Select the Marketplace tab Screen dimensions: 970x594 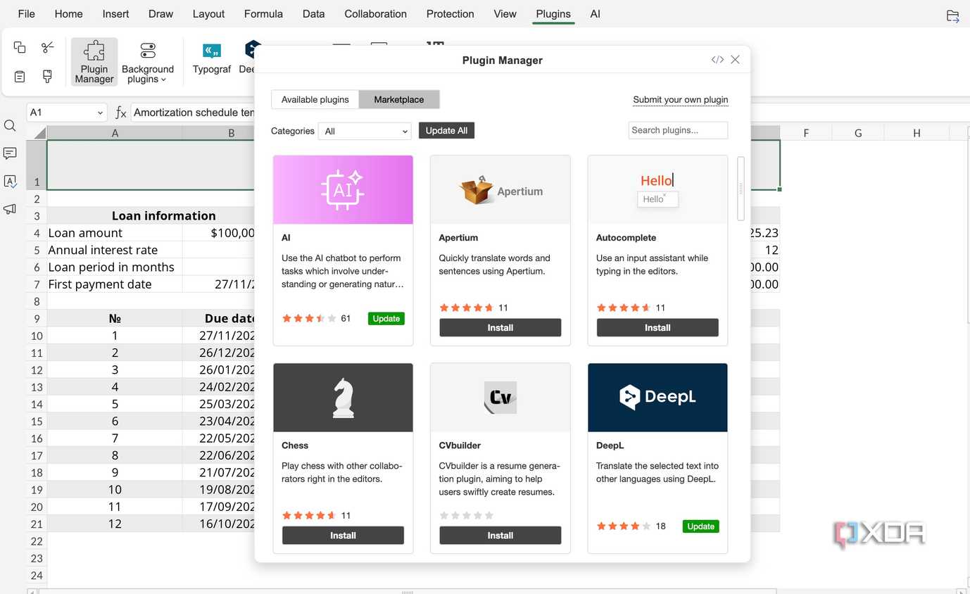point(399,99)
